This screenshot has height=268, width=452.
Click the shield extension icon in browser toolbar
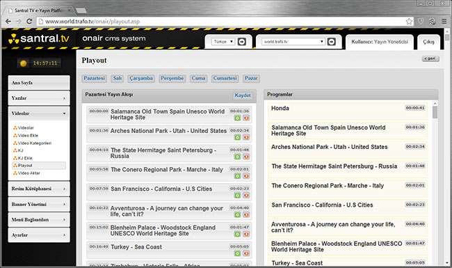[421, 22]
